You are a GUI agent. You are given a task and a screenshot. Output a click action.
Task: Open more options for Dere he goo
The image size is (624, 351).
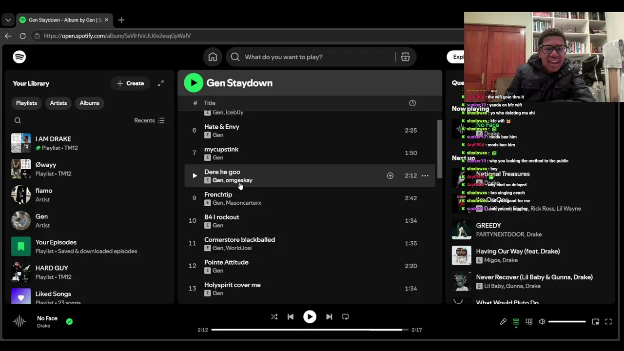tap(425, 175)
